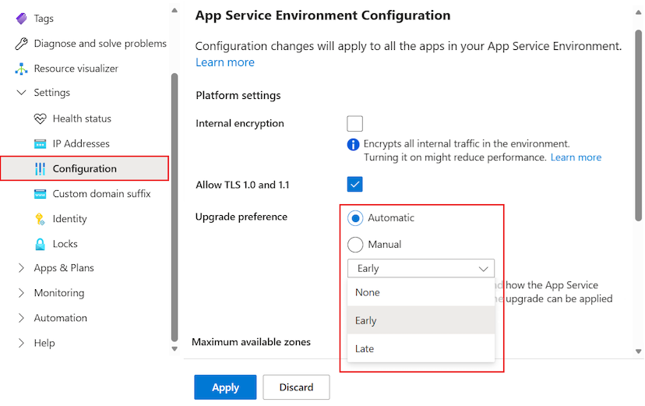Screen dimensions: 645x406
Task: Click the Upgrade preference label
Action: point(241,217)
